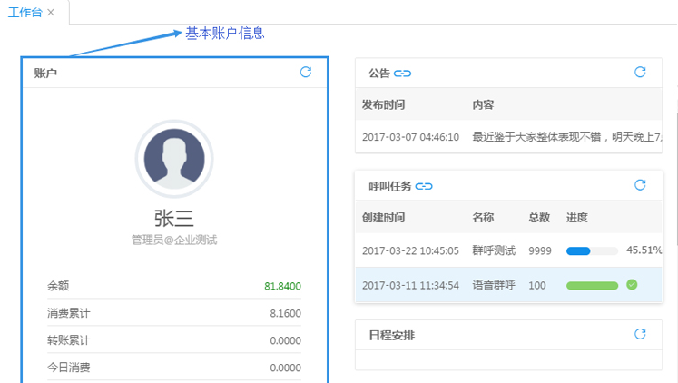Click the 张三 user avatar picture
This screenshot has height=383, width=678.
pyautogui.click(x=174, y=159)
